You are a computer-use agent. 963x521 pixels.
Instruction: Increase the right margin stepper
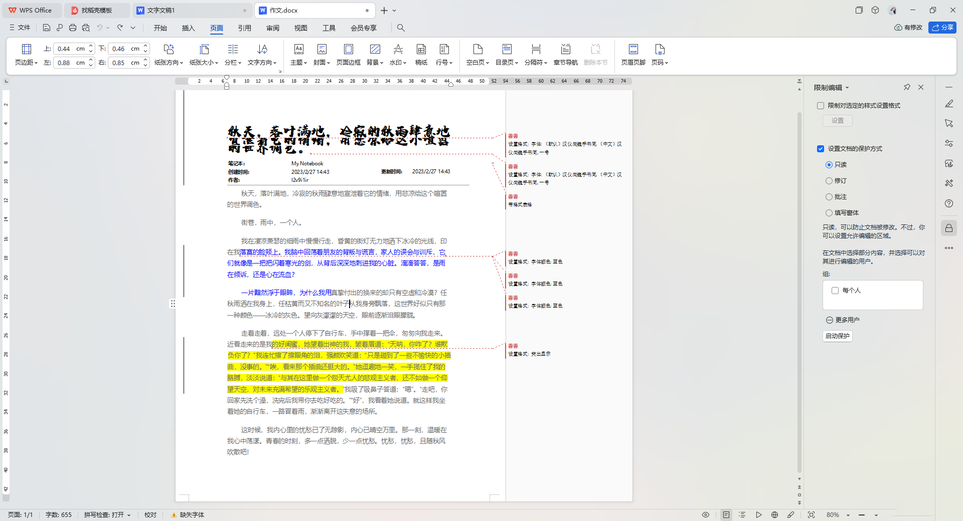(x=145, y=60)
